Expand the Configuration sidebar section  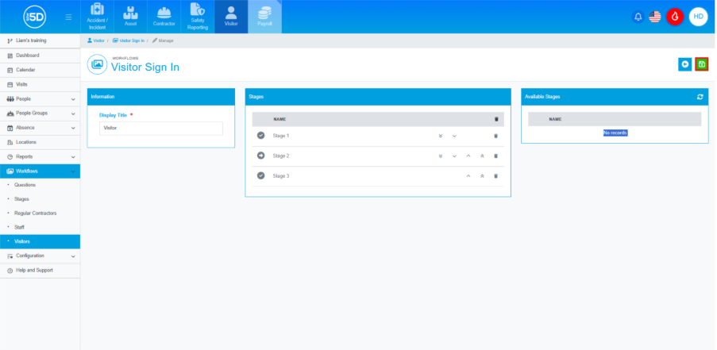(40, 256)
